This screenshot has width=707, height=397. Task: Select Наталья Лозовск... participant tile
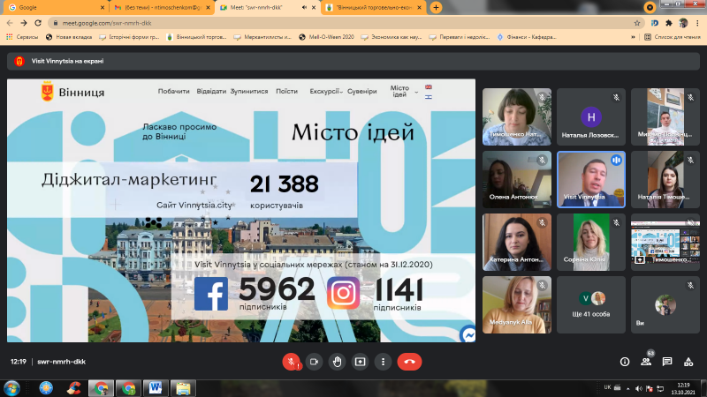point(591,116)
